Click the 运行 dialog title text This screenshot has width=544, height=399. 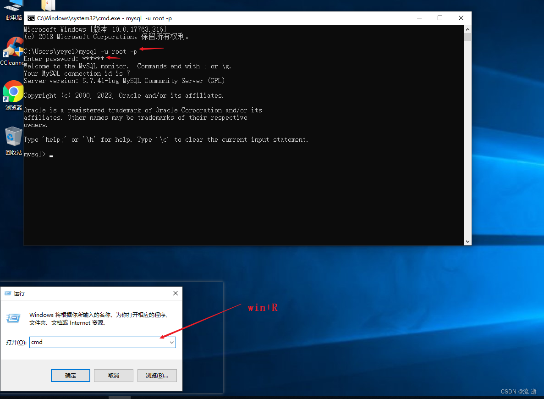19,294
